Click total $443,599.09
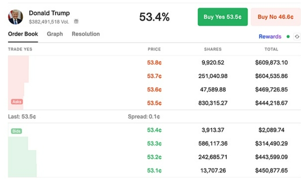This screenshot has height=180, width=301. tap(271, 157)
